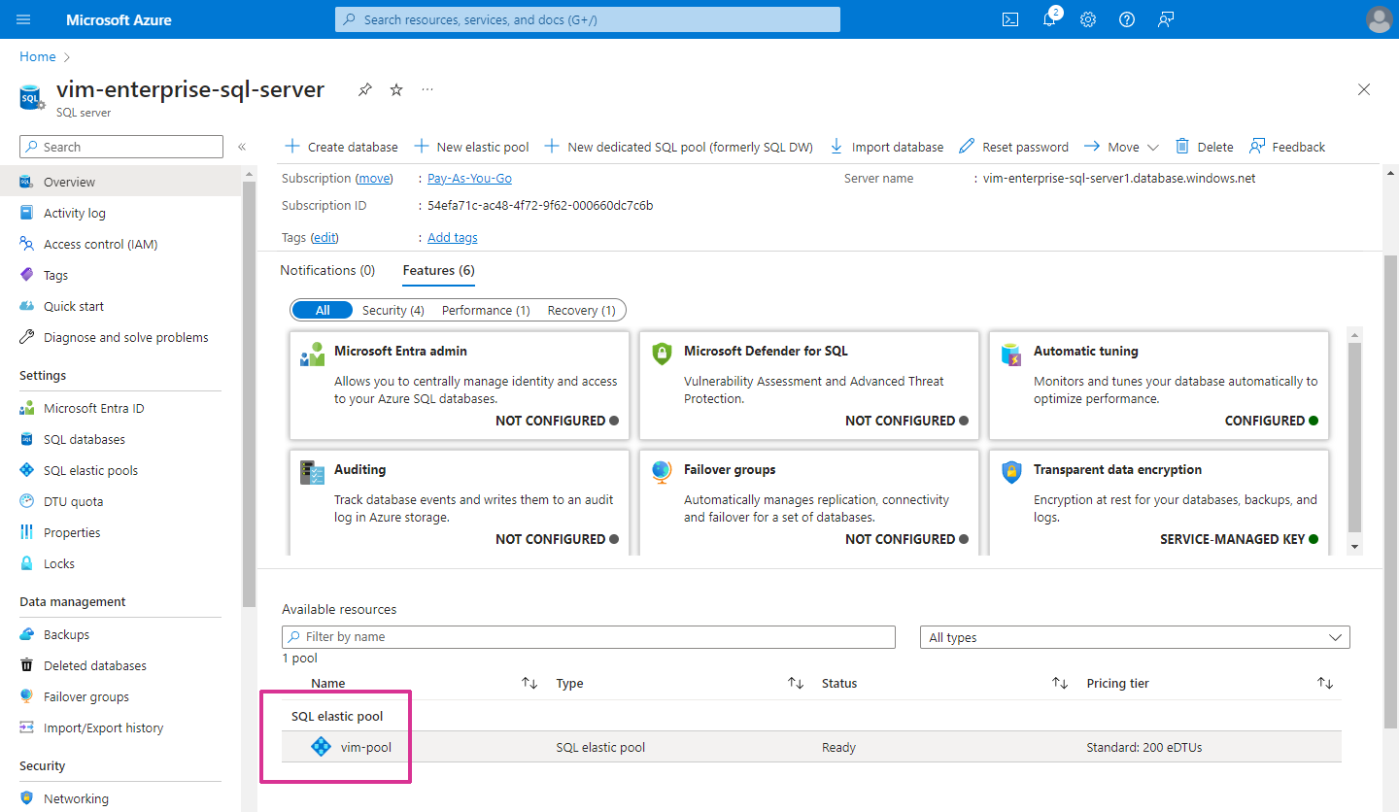Screen dimensions: 1399x812
Task: Open the Pay-As-You-Go subscription link
Action: tap(469, 178)
